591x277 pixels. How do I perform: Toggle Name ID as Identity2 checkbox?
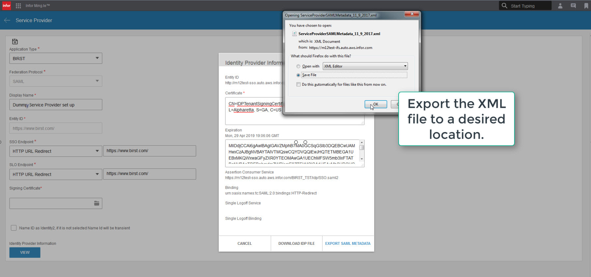tap(14, 228)
